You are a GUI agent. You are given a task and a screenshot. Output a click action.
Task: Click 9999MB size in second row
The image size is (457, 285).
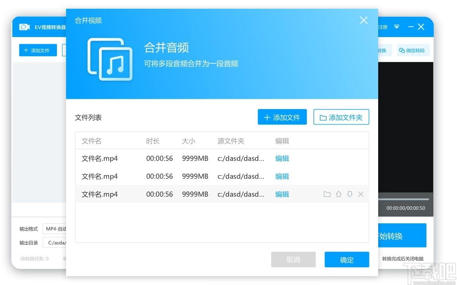[x=195, y=176]
